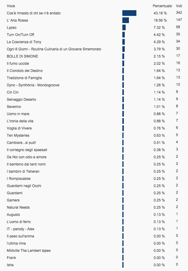Select the L' Aria Rossa entry
This screenshot has height=271, width=188.
(x=17, y=20)
